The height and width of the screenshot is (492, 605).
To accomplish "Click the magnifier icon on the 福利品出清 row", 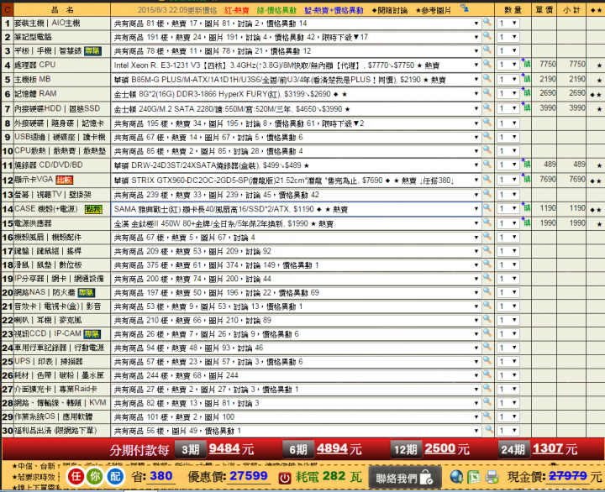I will [x=489, y=429].
